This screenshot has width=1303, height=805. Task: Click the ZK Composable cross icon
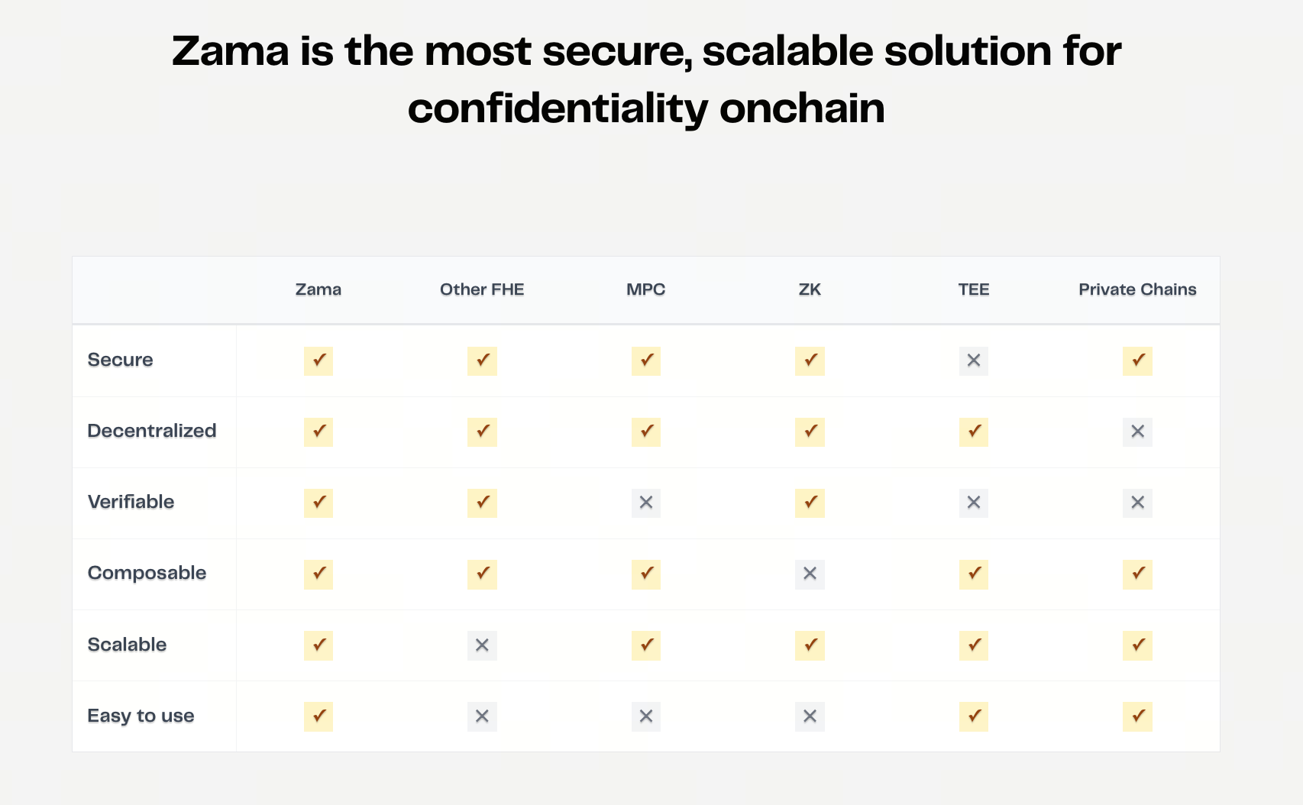coord(810,574)
